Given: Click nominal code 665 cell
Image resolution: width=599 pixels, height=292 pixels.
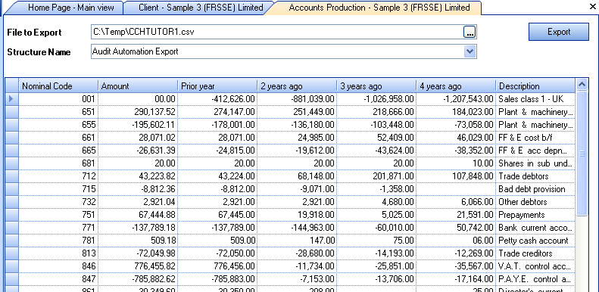Looking at the screenshot, I should tap(58, 151).
